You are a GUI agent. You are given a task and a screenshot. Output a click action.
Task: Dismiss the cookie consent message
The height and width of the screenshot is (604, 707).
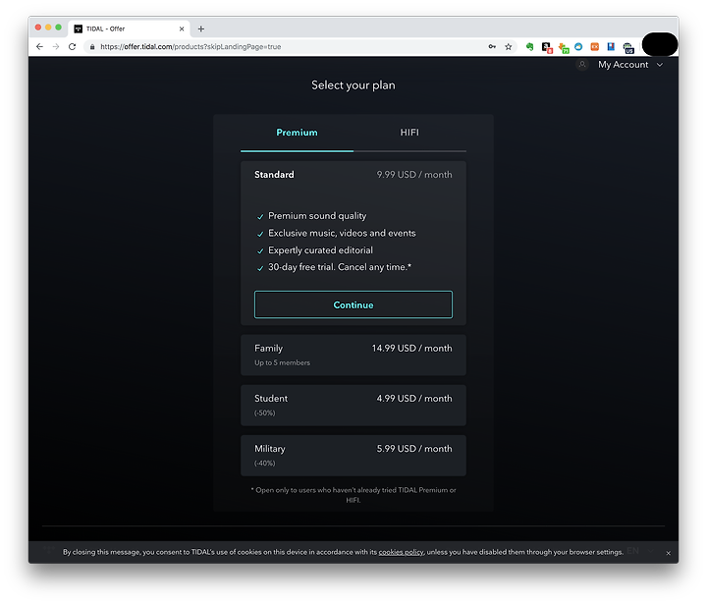click(x=669, y=553)
